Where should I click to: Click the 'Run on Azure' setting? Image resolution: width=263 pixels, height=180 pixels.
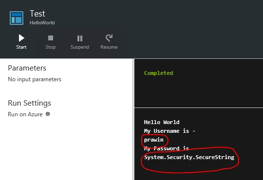[x=25, y=114]
